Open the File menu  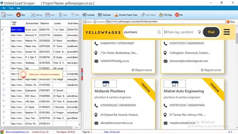click(x=4, y=8)
